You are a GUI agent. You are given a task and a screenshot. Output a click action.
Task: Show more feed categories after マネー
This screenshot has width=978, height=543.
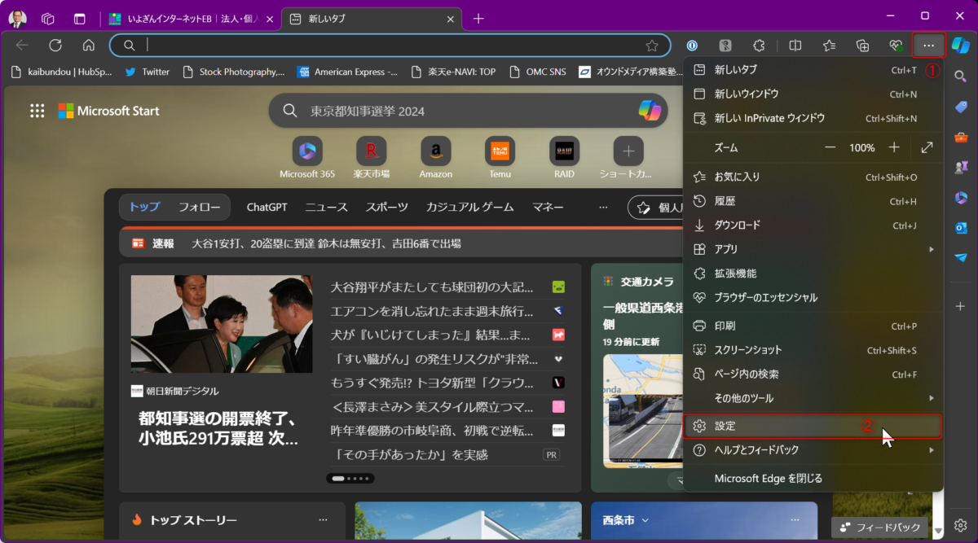pyautogui.click(x=603, y=208)
